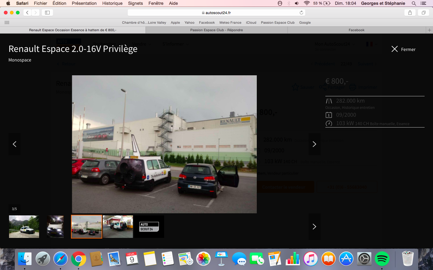Show all tabs overview

tap(423, 13)
